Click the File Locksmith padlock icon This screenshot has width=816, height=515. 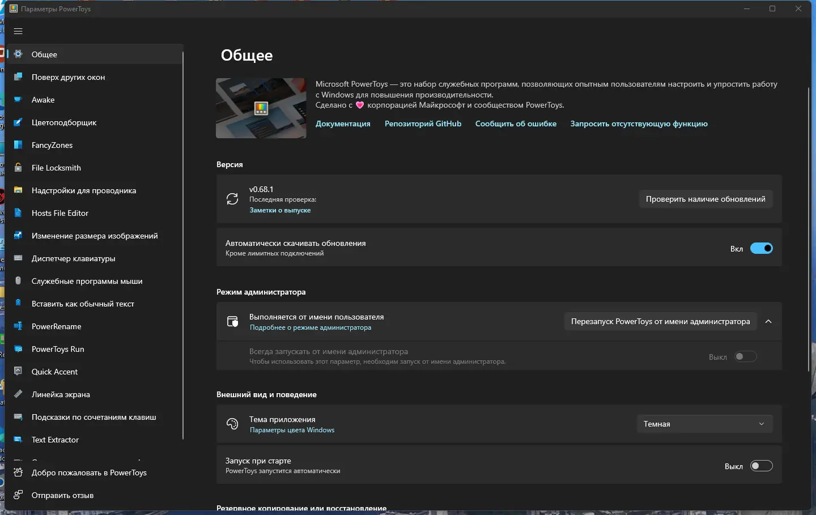click(18, 168)
